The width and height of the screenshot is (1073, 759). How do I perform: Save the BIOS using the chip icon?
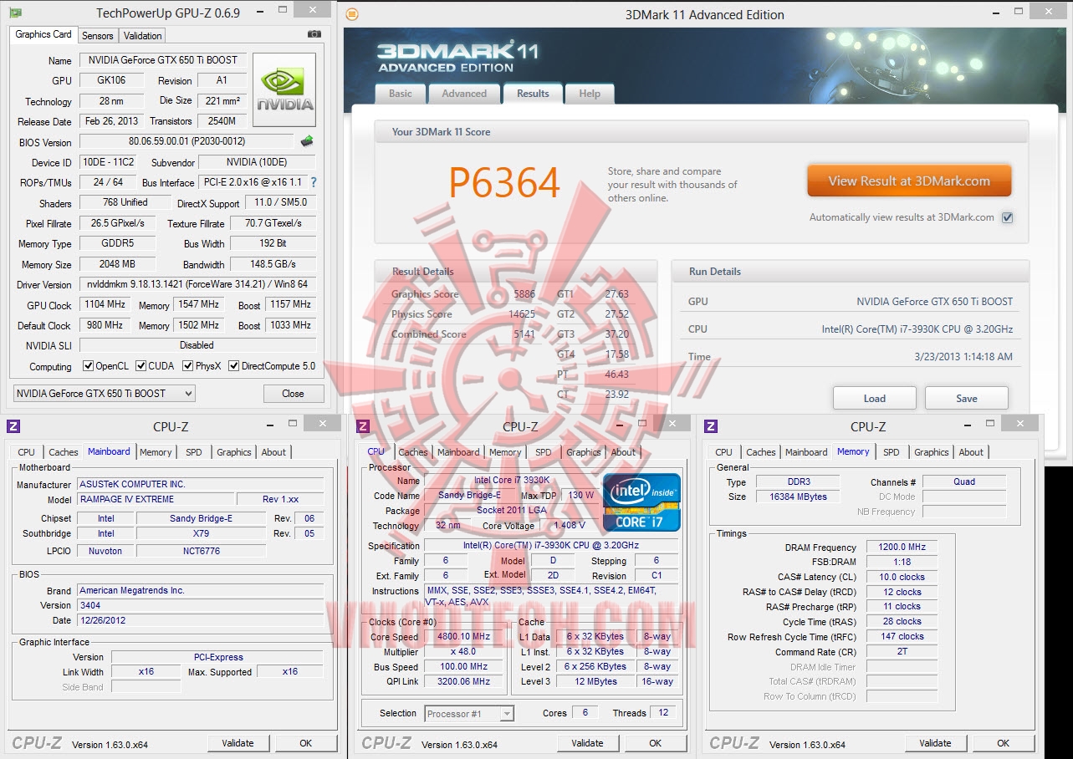click(x=307, y=141)
